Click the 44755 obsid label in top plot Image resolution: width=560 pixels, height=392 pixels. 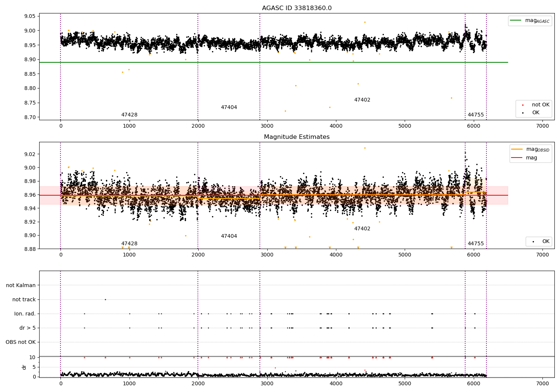click(476, 115)
